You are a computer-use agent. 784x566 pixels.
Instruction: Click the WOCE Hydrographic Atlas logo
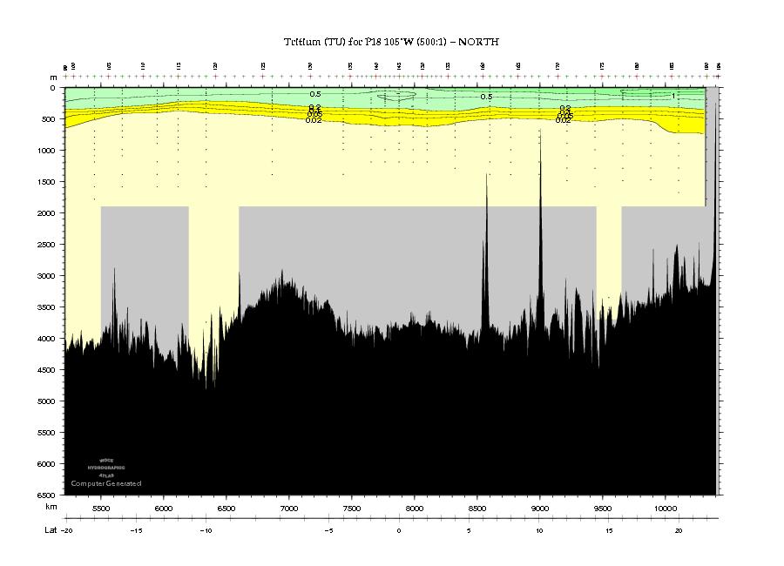click(106, 468)
